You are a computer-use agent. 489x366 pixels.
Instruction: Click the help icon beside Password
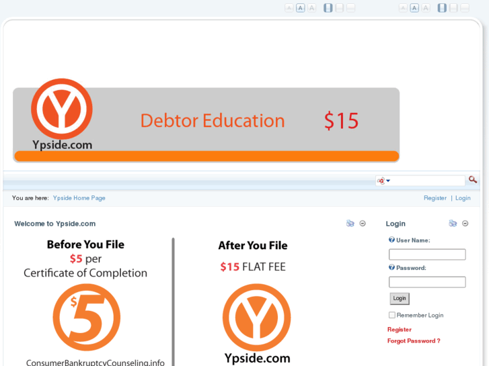(391, 267)
